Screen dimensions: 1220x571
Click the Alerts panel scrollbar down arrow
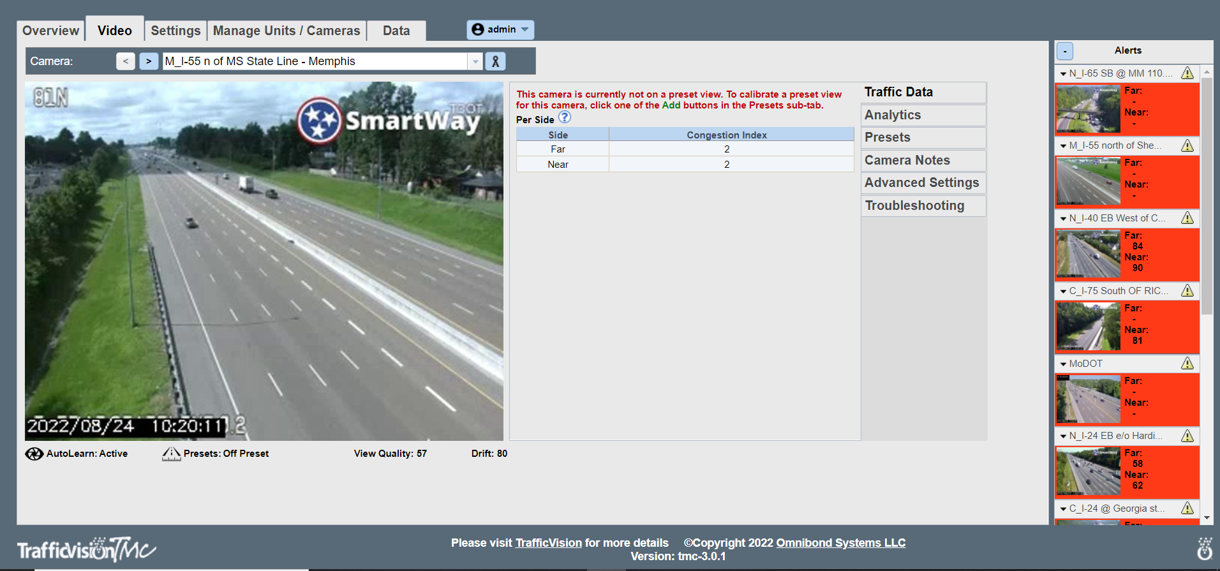(1207, 518)
